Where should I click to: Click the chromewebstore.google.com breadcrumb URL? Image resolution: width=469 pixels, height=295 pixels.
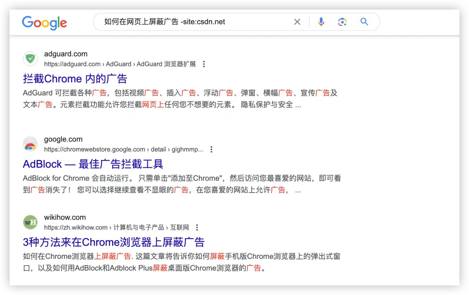[x=123, y=149]
